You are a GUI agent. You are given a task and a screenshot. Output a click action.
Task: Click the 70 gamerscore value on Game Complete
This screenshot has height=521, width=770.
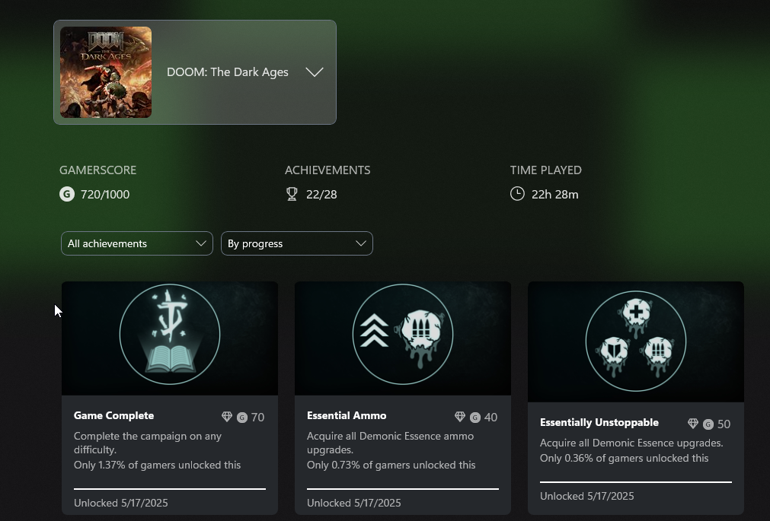258,418
